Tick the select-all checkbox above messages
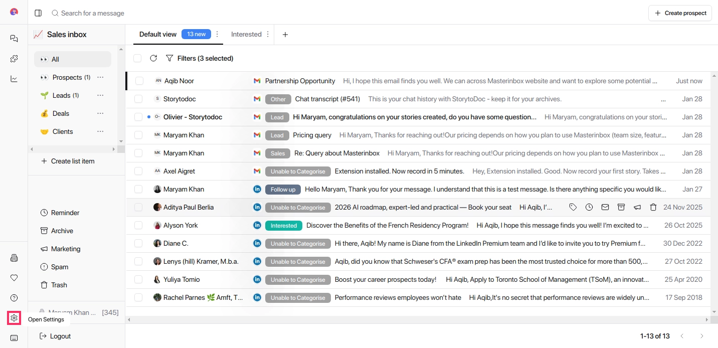The width and height of the screenshot is (718, 348). pos(137,58)
